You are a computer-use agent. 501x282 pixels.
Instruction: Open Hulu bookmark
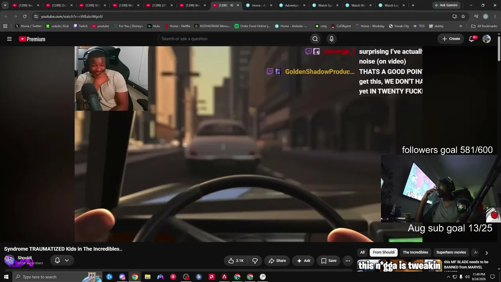click(153, 26)
